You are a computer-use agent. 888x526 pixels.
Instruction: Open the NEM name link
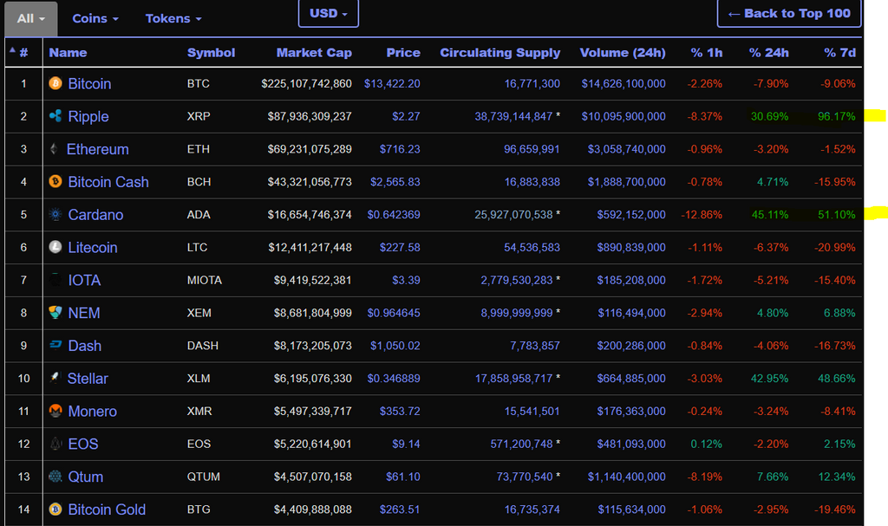(84, 313)
